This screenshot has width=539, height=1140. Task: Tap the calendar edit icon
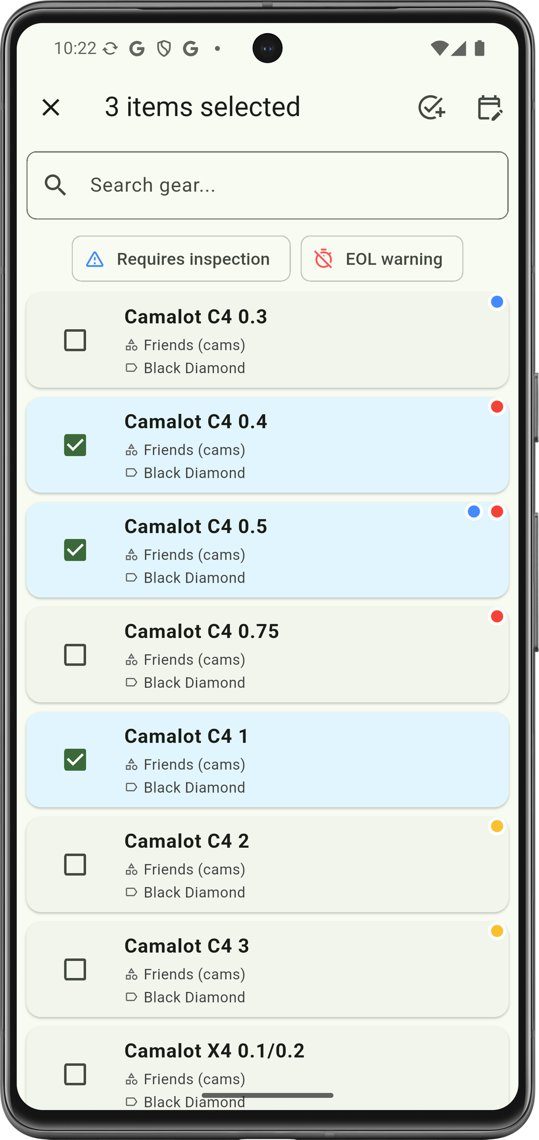(489, 108)
